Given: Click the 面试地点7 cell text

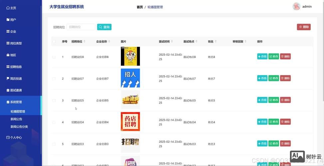Looking at the screenshot, I should [189, 79].
